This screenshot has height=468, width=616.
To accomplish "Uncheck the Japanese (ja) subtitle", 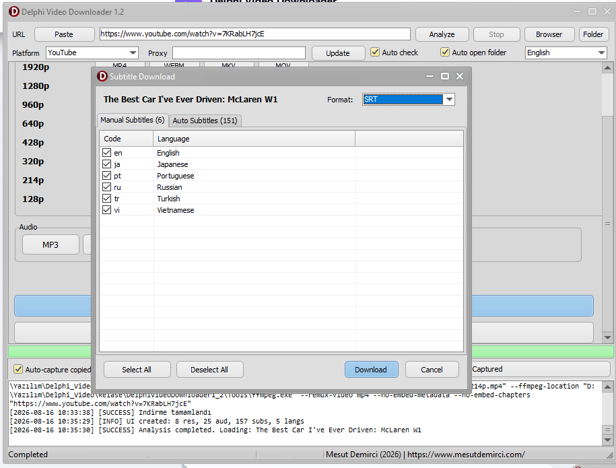I will click(x=106, y=164).
